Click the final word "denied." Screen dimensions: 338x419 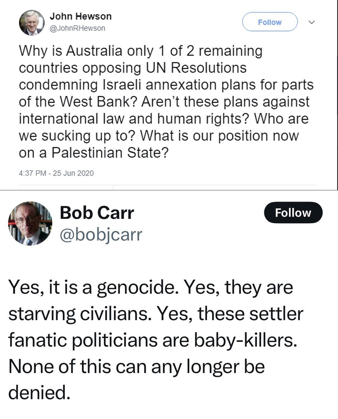pyautogui.click(x=39, y=393)
